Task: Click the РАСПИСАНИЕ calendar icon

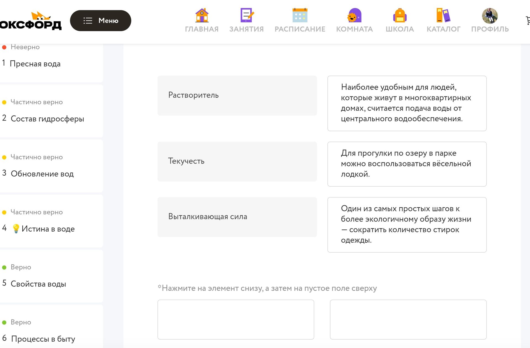Action: pos(300,15)
